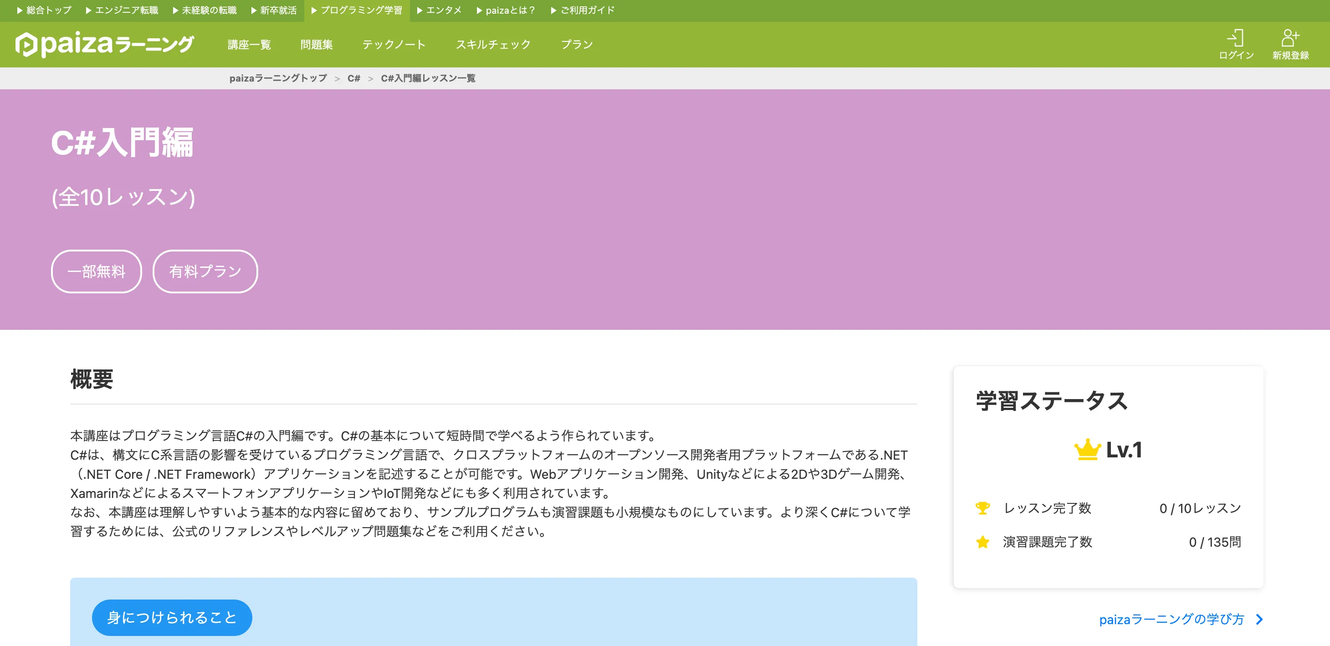Go to 講座一覧 in main navigation
1330x646 pixels.
pyautogui.click(x=250, y=45)
